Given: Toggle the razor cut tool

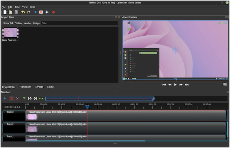Looking at the screenshot, I should [x=17, y=99].
